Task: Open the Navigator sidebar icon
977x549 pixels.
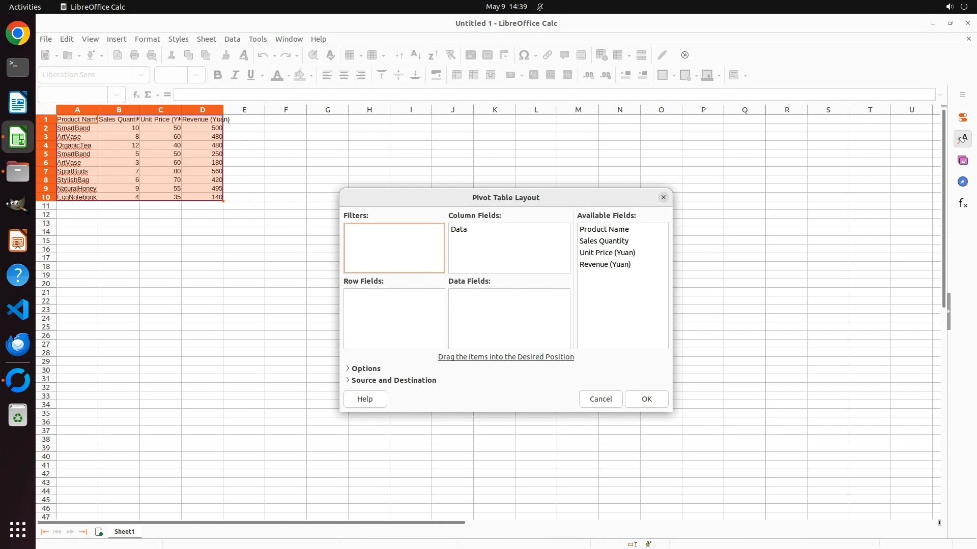Action: [x=963, y=182]
